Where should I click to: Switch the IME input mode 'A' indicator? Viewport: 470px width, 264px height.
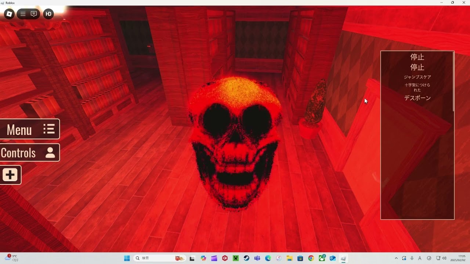click(420, 258)
